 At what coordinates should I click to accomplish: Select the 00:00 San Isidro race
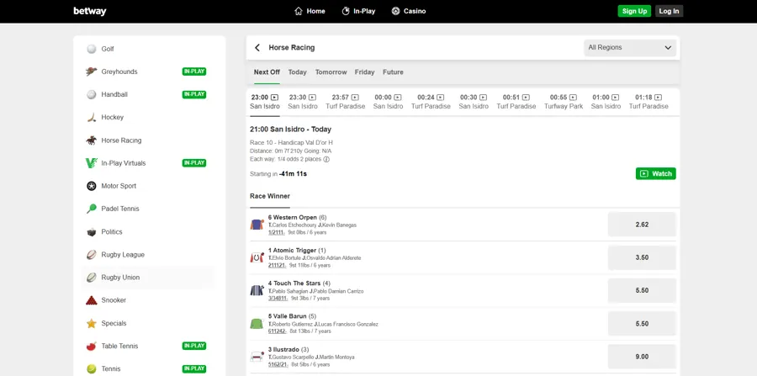[388, 102]
